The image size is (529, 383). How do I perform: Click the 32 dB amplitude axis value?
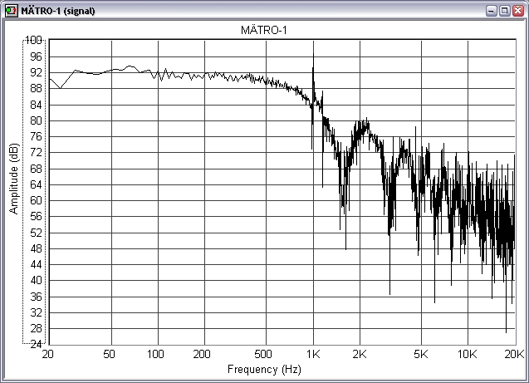pos(36,312)
